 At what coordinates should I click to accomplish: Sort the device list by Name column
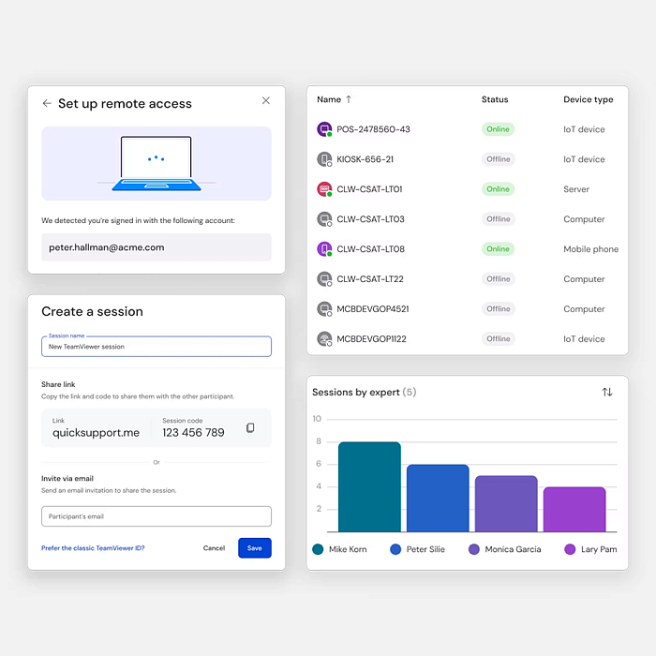click(x=335, y=99)
